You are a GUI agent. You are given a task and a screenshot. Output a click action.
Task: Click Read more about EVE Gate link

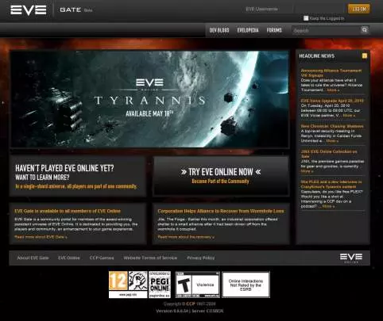(x=41, y=237)
